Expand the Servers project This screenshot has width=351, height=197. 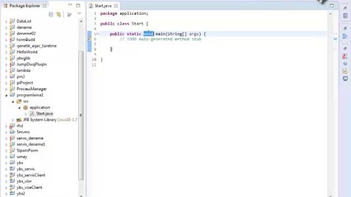[x=6, y=132]
